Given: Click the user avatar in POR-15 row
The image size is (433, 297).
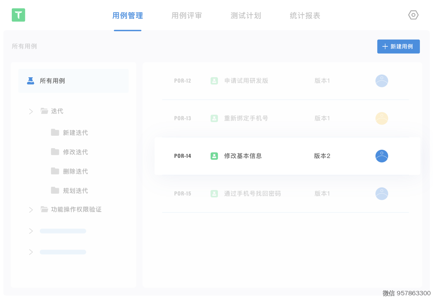Looking at the screenshot, I should click(382, 194).
